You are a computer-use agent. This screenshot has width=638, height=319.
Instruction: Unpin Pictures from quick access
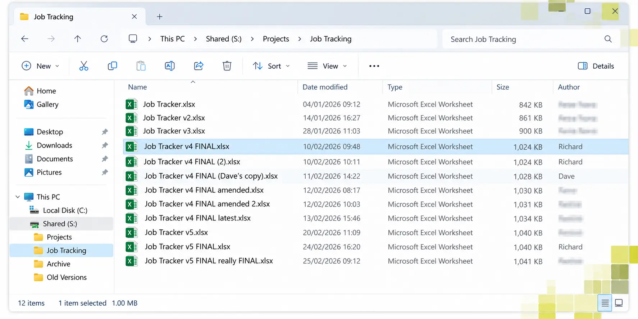tap(105, 172)
